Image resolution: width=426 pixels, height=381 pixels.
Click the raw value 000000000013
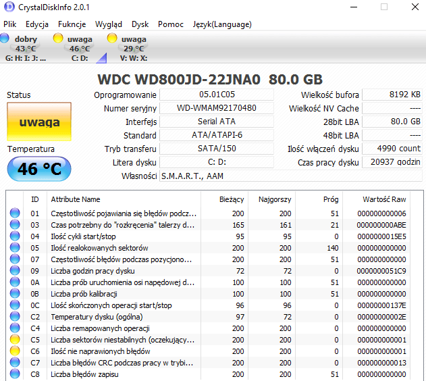click(381, 363)
